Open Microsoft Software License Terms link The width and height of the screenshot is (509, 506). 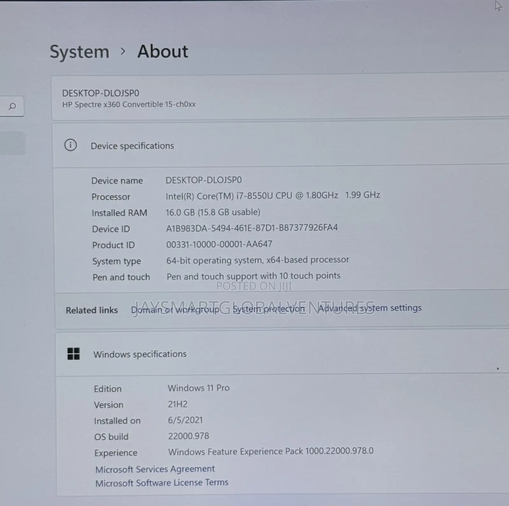162,483
